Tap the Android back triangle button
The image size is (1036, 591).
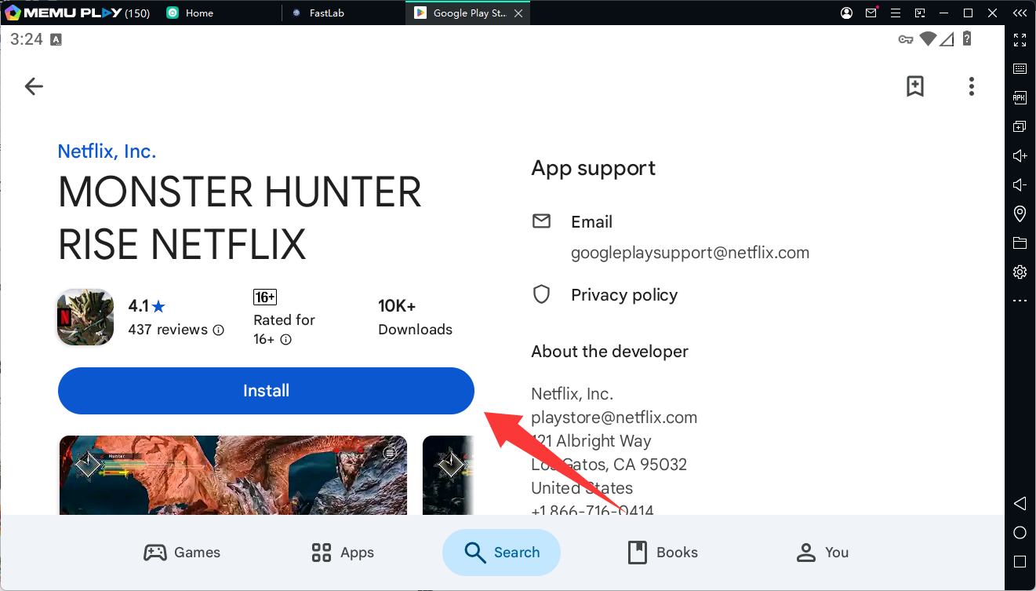(x=1020, y=503)
